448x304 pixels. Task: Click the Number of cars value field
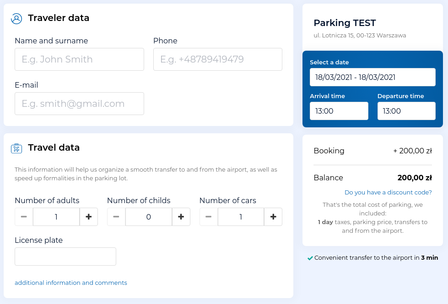[x=241, y=217]
